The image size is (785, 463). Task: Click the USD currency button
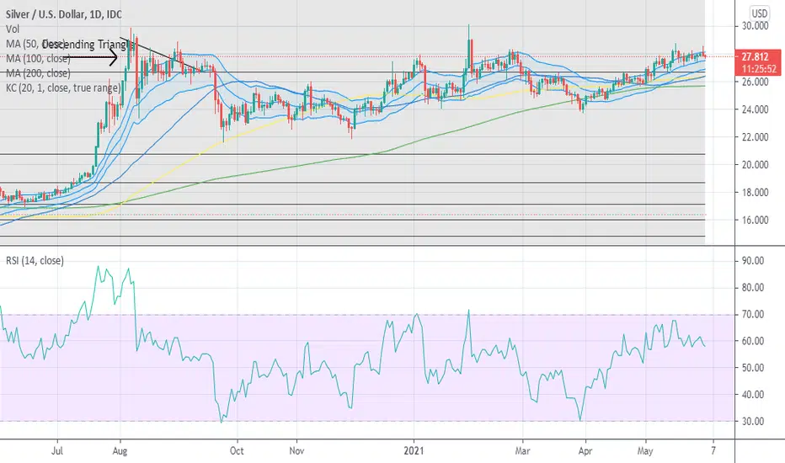point(759,13)
